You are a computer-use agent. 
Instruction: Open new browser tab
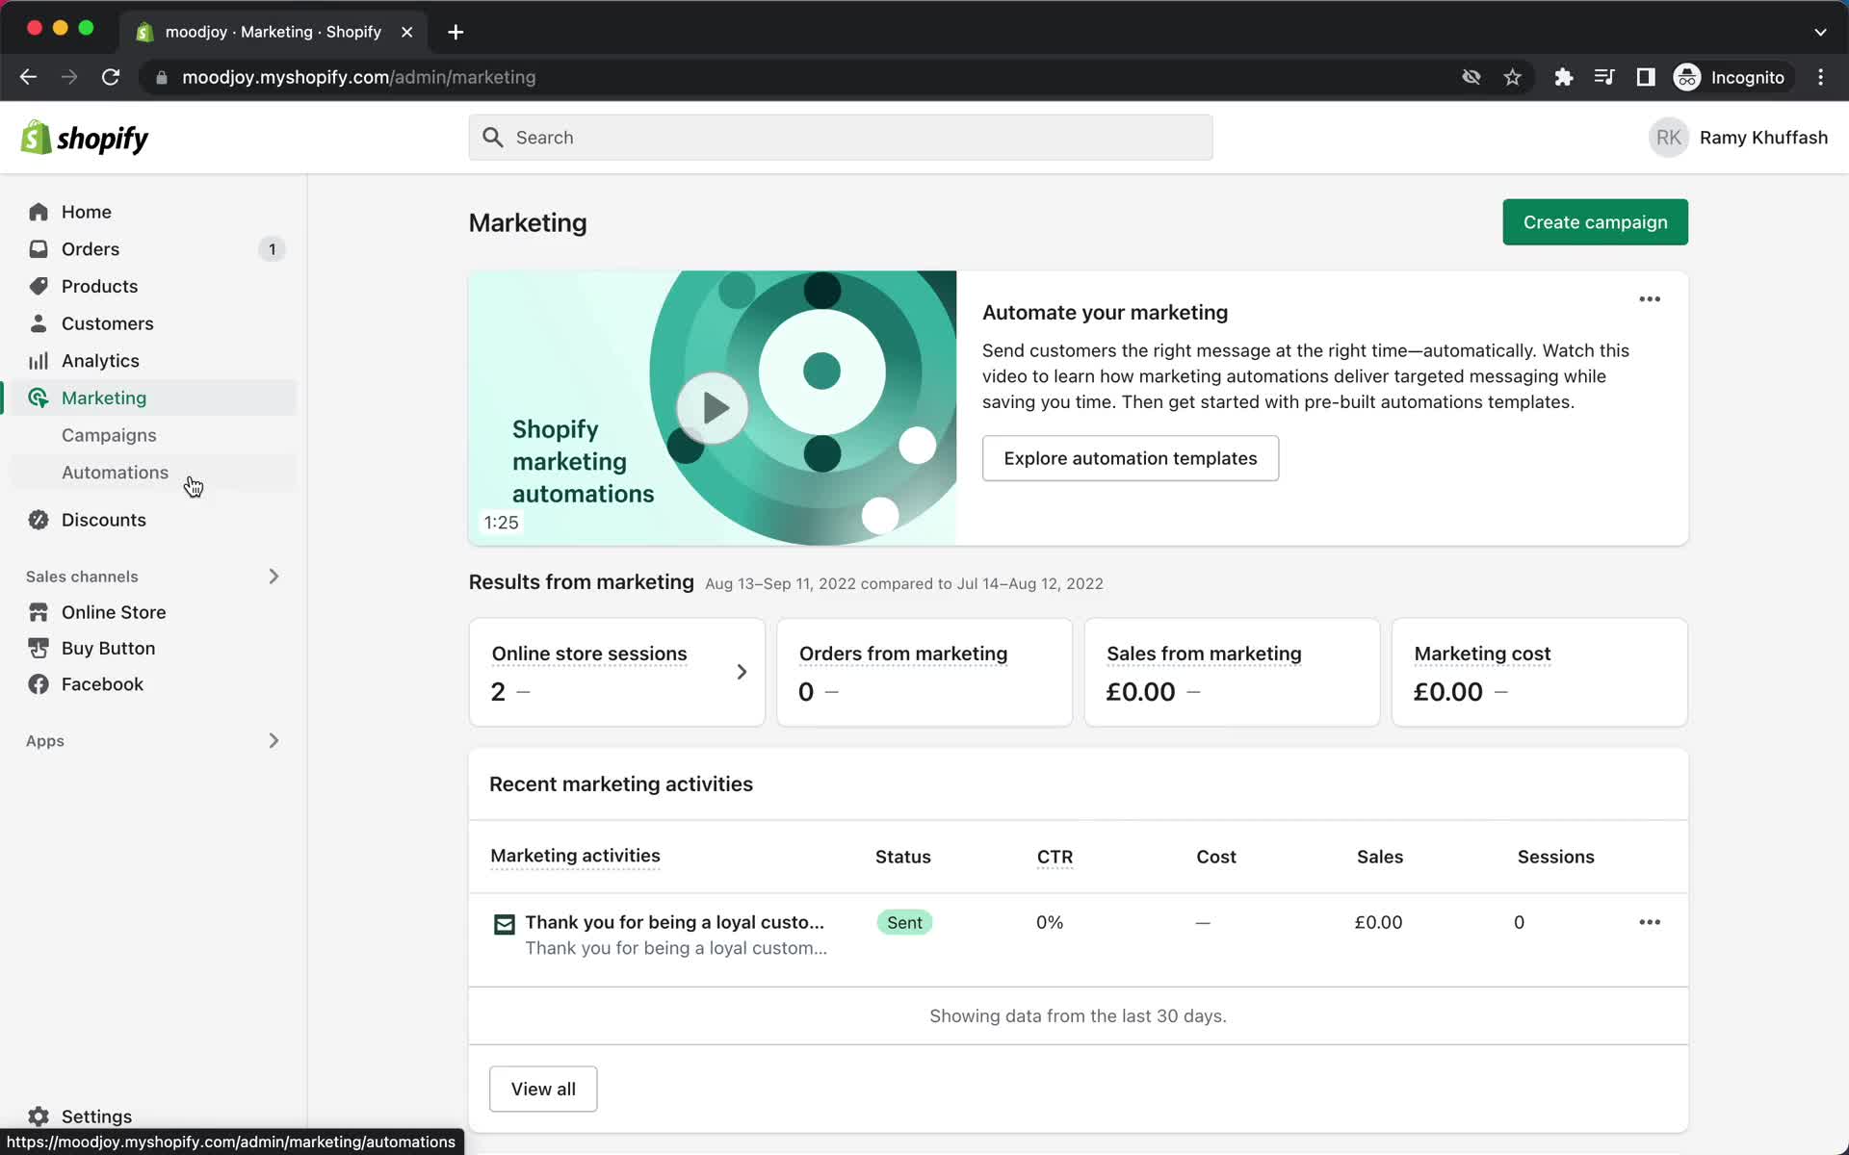coord(456,32)
